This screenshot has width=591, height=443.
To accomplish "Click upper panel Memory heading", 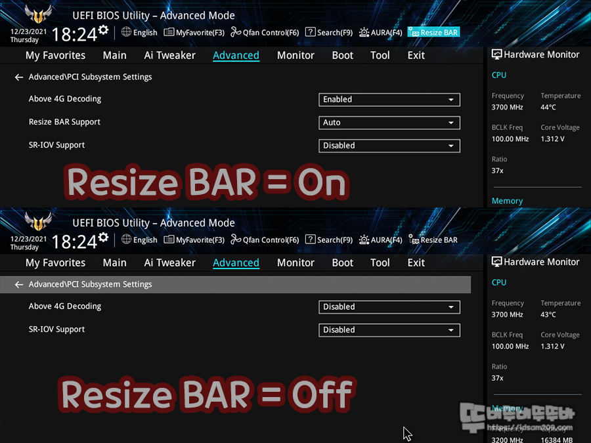I will [x=507, y=201].
